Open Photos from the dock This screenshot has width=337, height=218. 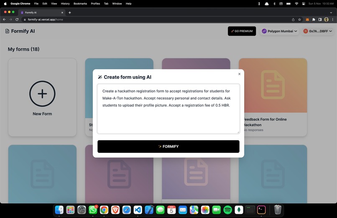[x=205, y=210]
